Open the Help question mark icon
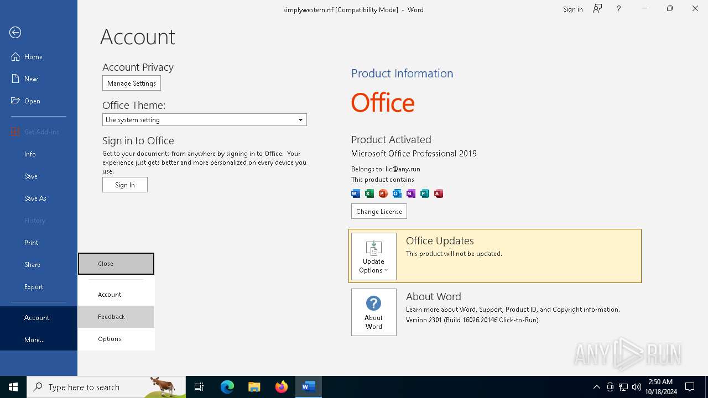The height and width of the screenshot is (398, 708). 619,9
